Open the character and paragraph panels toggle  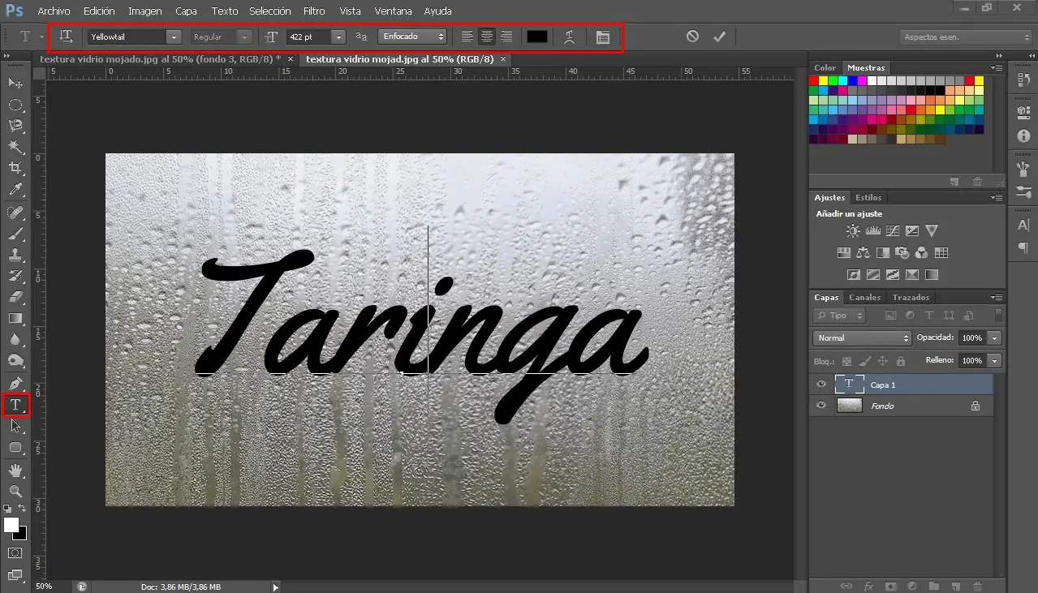pos(602,37)
